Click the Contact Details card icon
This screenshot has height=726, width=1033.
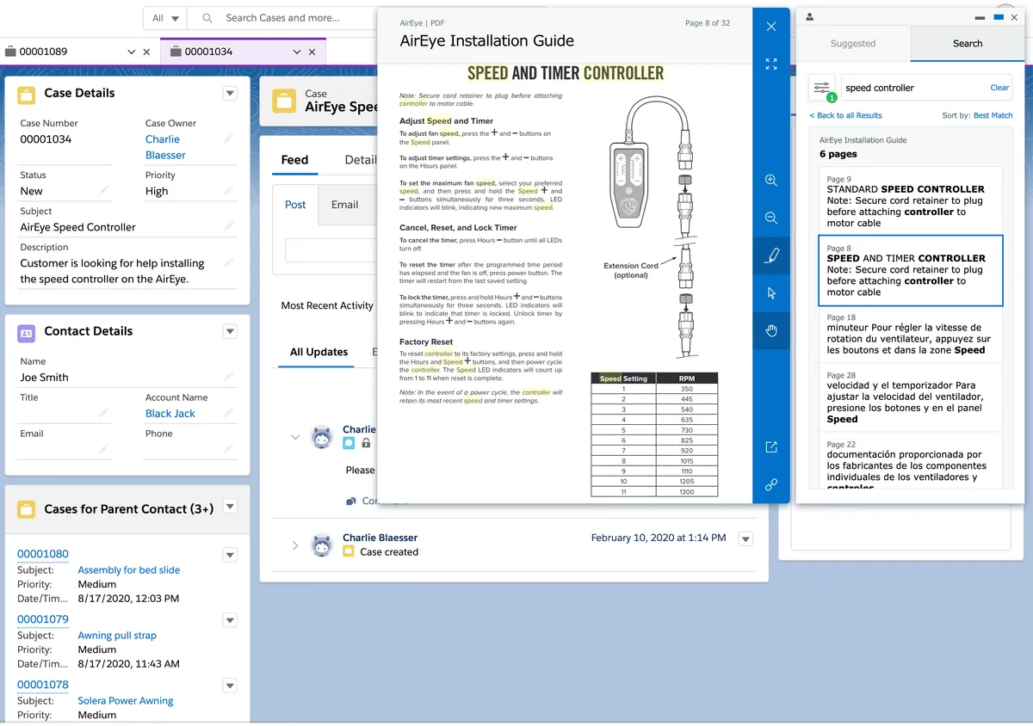27,332
